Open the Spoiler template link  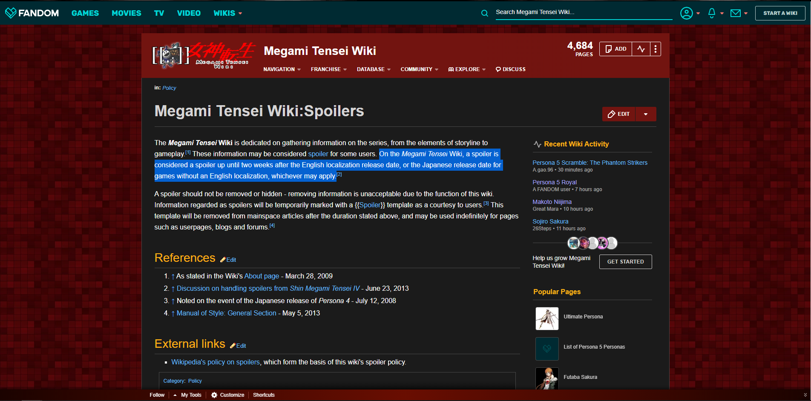point(370,205)
